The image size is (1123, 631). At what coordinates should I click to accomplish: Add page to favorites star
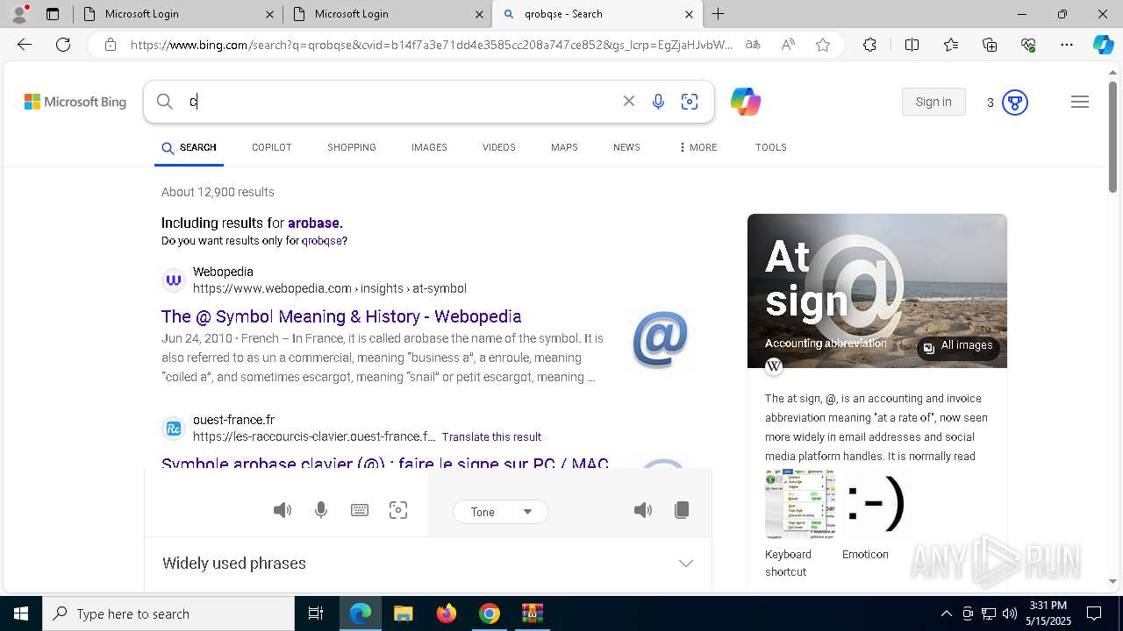823,45
